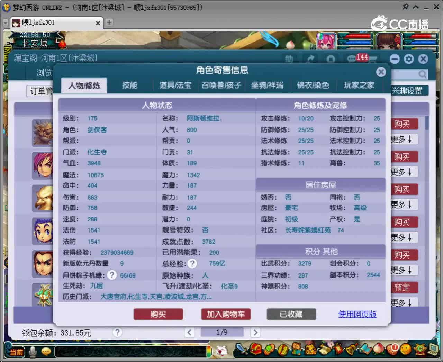
Task: Expand 更多 options for the first listing
Action: point(404,139)
